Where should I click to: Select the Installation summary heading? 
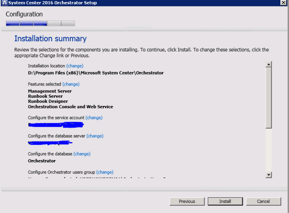(50, 38)
